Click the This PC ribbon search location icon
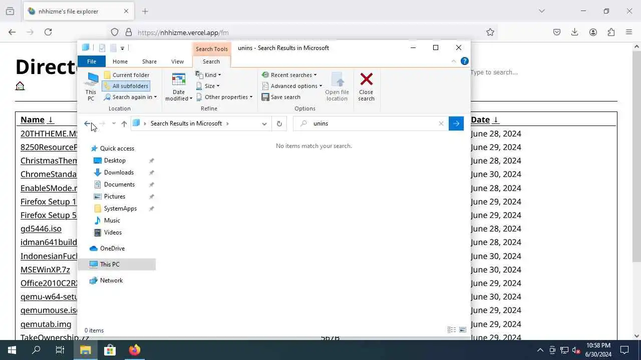 (91, 87)
